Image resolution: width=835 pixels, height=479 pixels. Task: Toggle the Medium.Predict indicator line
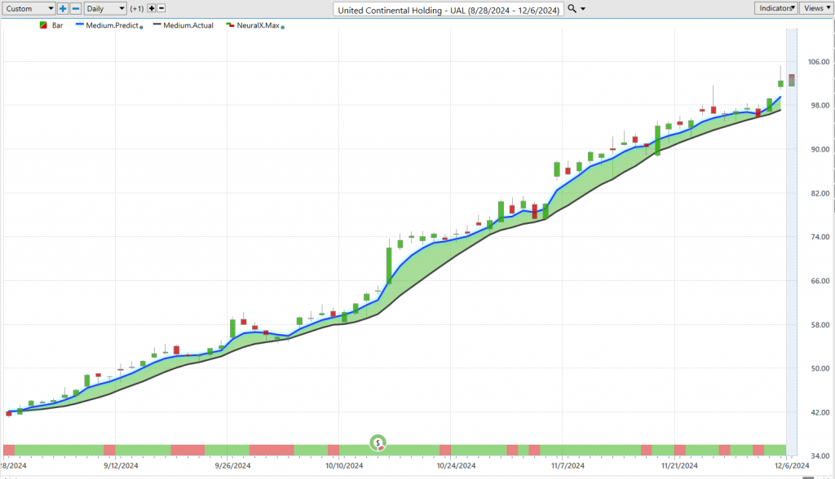(x=108, y=25)
